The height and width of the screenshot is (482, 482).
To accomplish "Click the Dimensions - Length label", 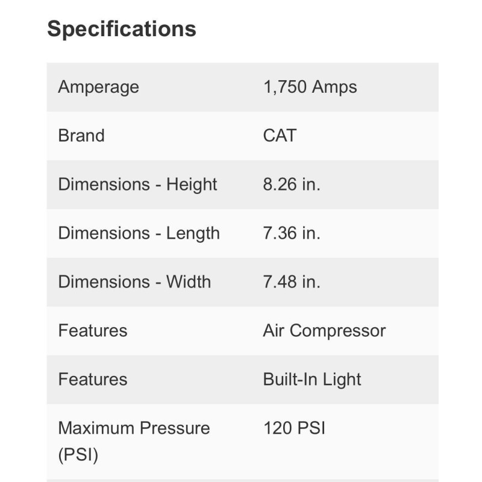I will click(x=139, y=233).
